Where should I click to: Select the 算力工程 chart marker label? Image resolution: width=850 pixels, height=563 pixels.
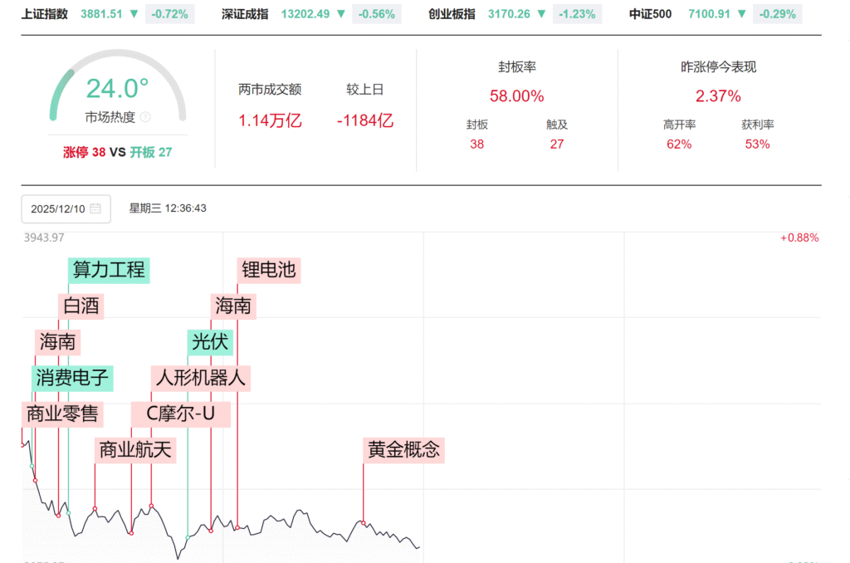(x=109, y=270)
